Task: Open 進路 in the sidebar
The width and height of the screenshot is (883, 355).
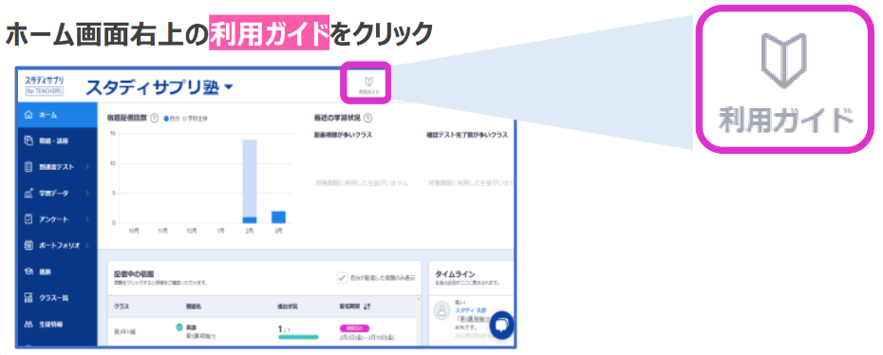Action: (x=57, y=271)
